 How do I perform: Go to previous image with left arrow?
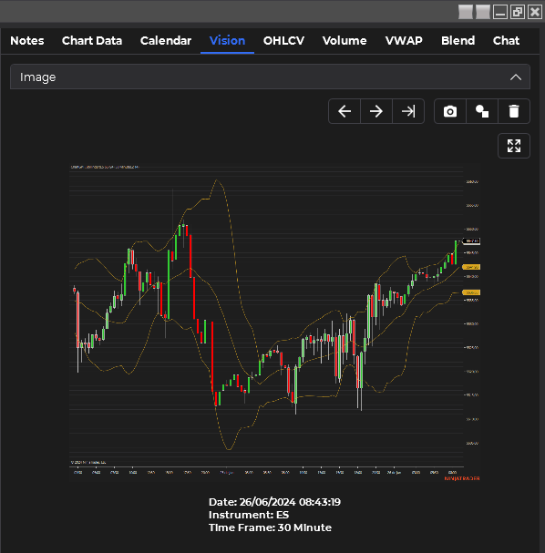(x=344, y=111)
